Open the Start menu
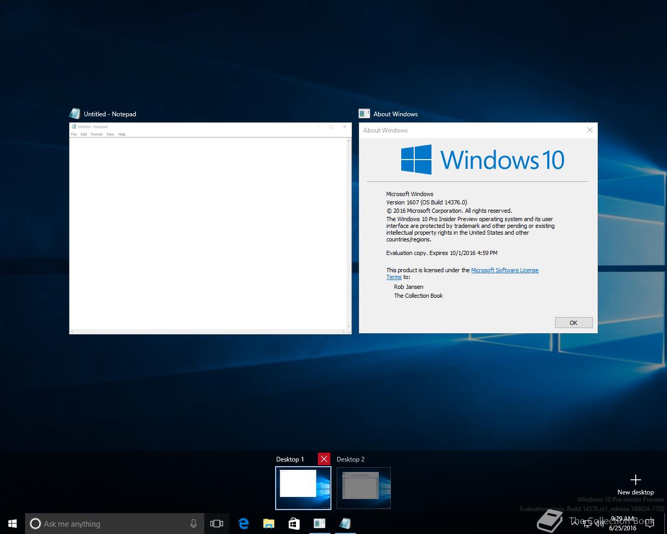The width and height of the screenshot is (667, 534). pos(13,524)
